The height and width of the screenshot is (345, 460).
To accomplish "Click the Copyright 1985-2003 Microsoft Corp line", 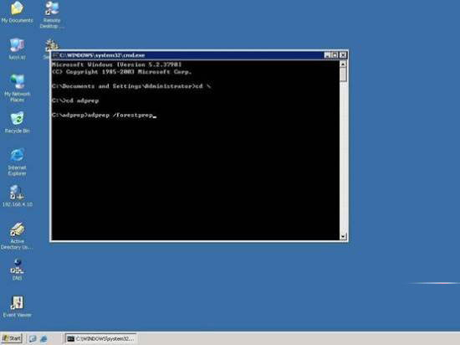I will 122,72.
